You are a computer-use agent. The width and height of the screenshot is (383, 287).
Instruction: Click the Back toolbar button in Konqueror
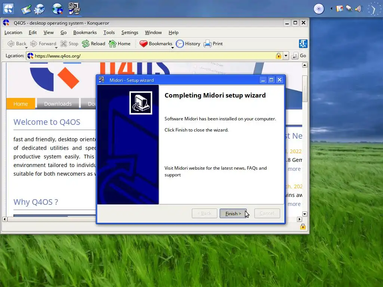17,44
